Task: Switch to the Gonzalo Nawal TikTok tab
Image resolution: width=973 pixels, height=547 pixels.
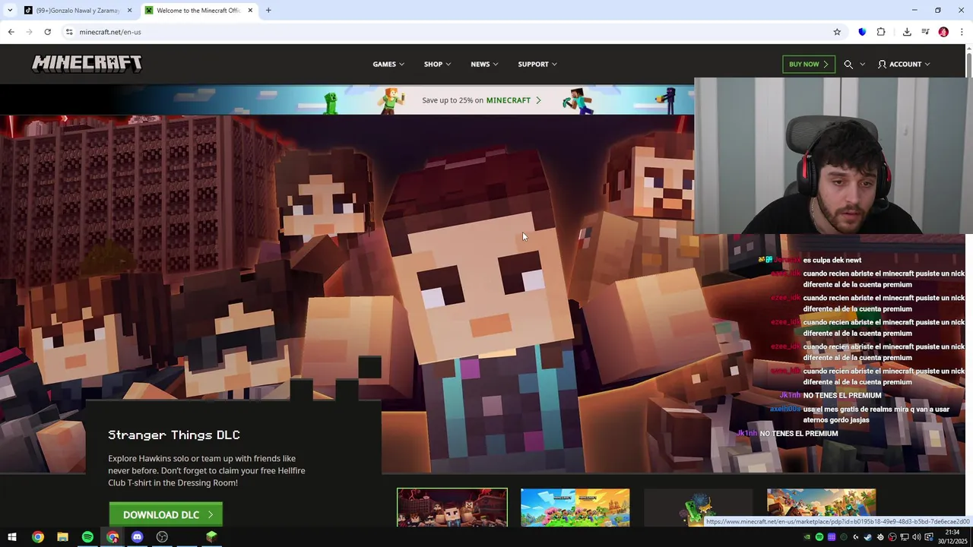Action: tap(78, 11)
